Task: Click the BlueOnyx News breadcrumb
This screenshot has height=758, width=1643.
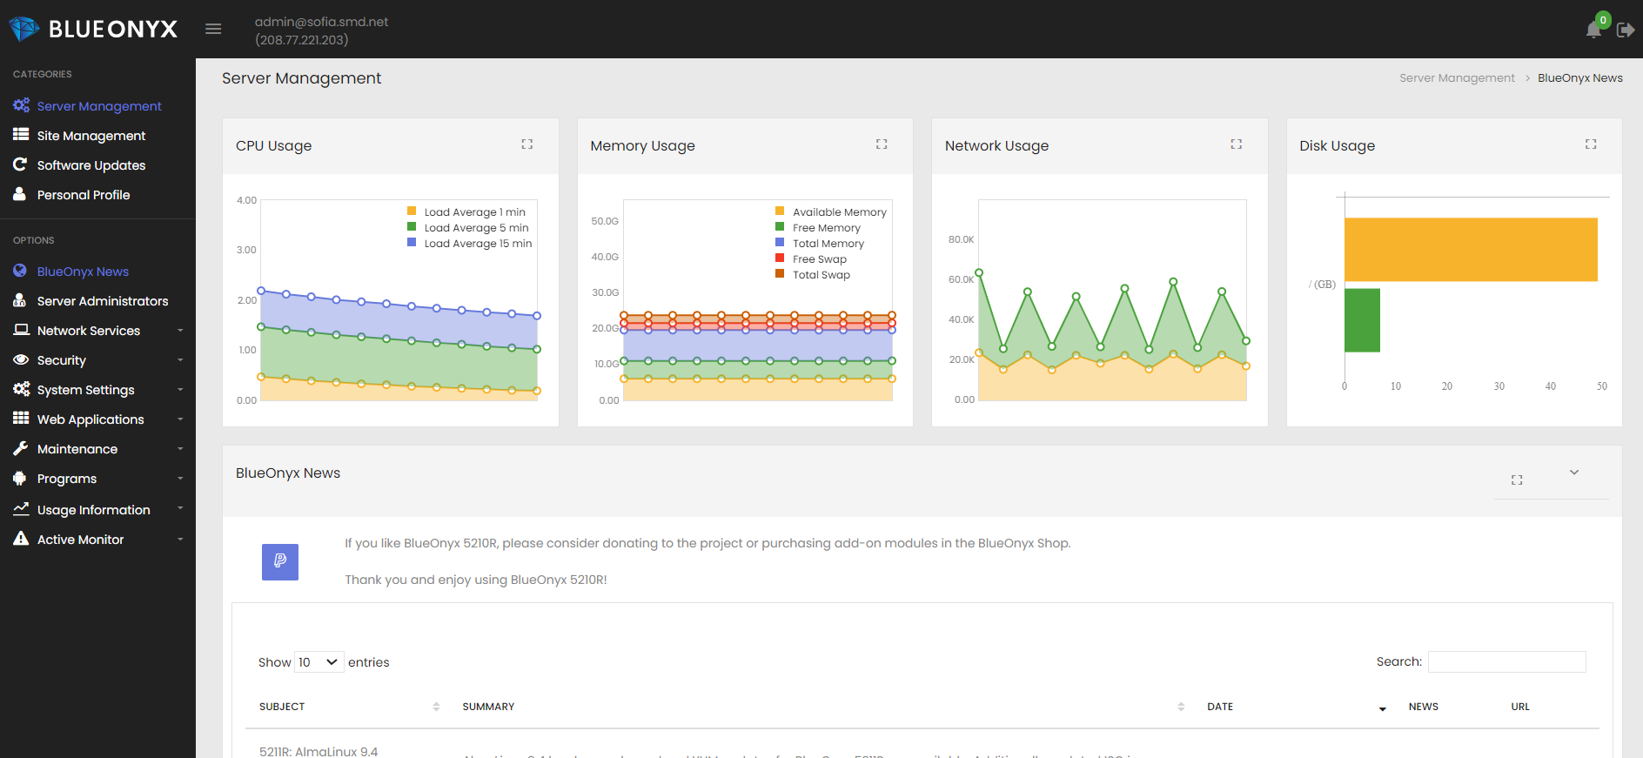Action: (1580, 77)
